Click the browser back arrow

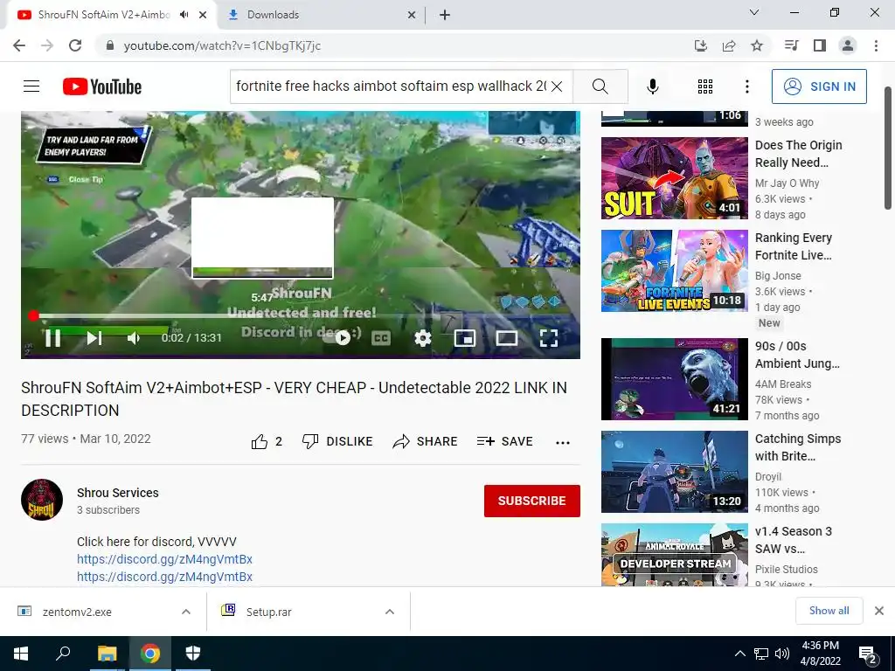pos(19,45)
